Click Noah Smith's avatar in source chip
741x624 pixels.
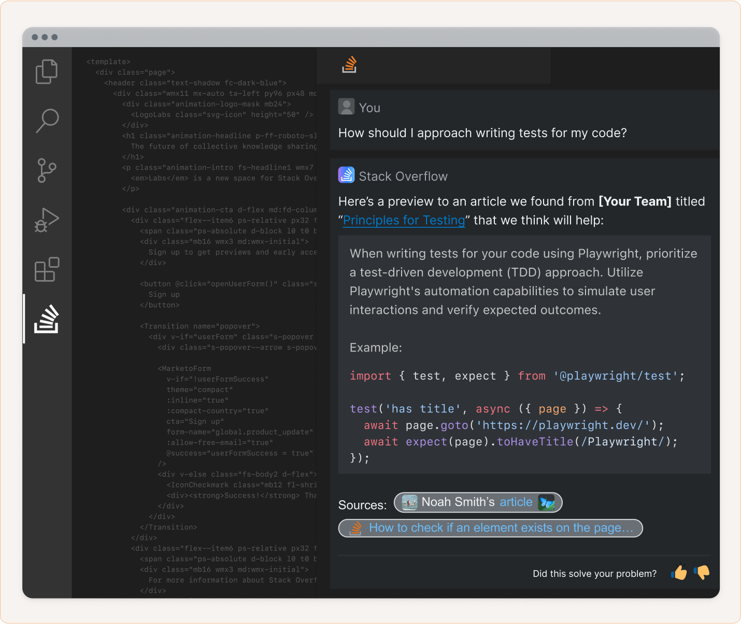click(409, 502)
